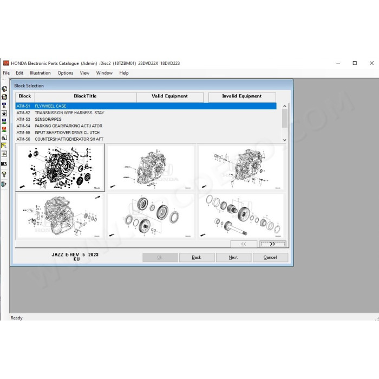Screen dimensions: 379x379
Task: Select the ATM-54 PARKING GEAR/PARKING ACTUATOR row
Action: [146, 126]
